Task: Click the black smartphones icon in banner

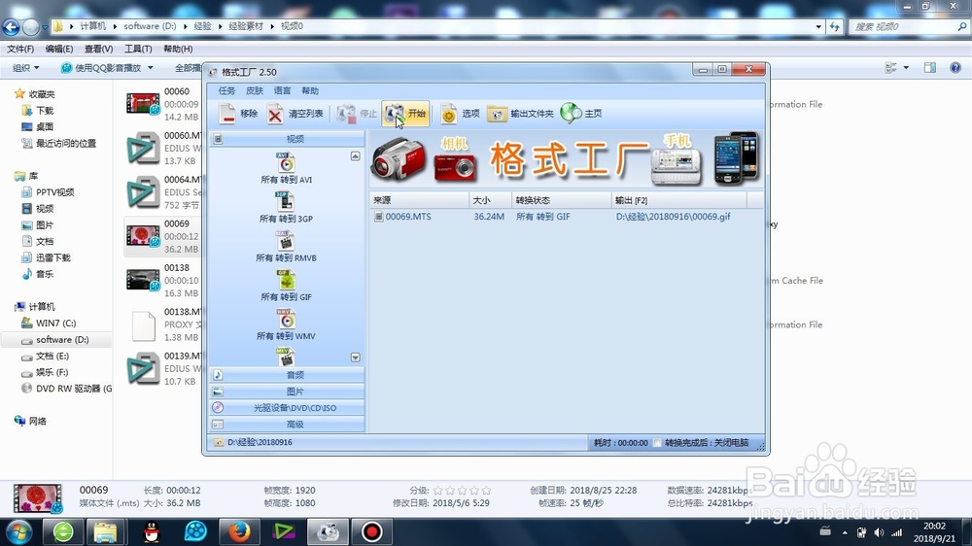Action: [x=736, y=158]
